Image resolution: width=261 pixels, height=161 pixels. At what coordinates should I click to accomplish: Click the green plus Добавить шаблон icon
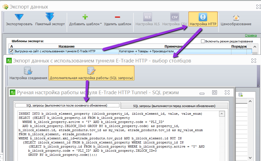pyautogui.click(x=85, y=17)
